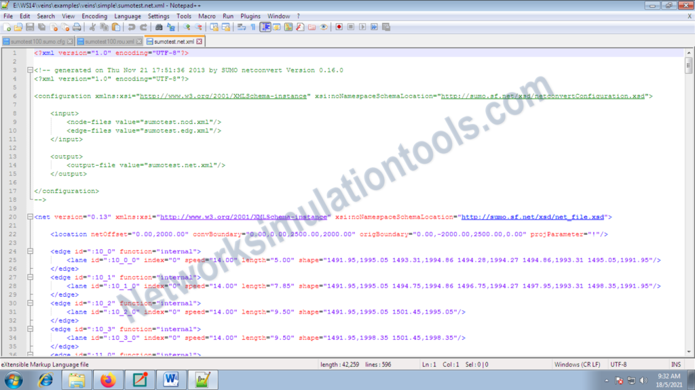Enable the indent guide
The height and width of the screenshot is (390, 695).
(265, 27)
